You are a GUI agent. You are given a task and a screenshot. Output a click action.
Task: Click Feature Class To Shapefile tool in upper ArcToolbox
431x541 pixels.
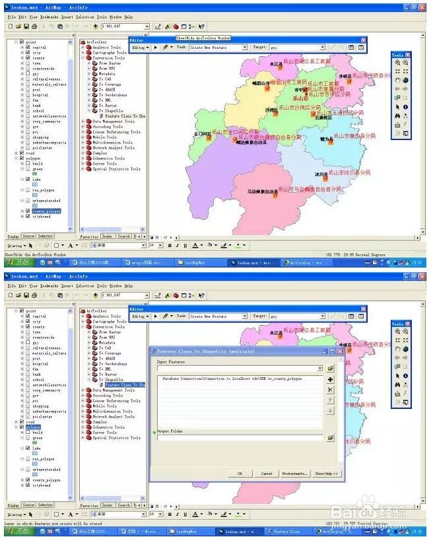[x=125, y=116]
